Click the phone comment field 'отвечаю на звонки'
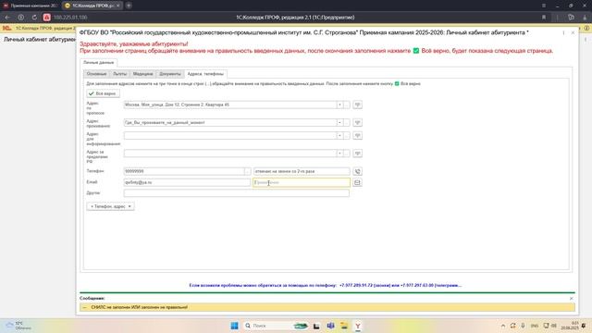Screen dimensions: 592x333 (302, 171)
